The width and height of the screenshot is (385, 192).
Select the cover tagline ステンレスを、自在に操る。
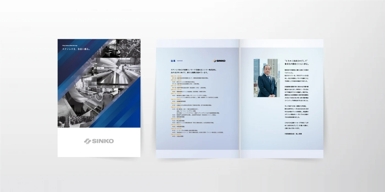(x=76, y=49)
